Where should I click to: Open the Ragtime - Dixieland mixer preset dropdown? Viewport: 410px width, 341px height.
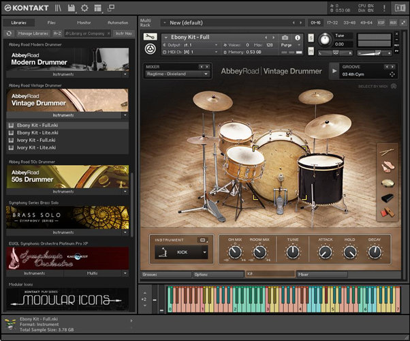click(x=177, y=74)
